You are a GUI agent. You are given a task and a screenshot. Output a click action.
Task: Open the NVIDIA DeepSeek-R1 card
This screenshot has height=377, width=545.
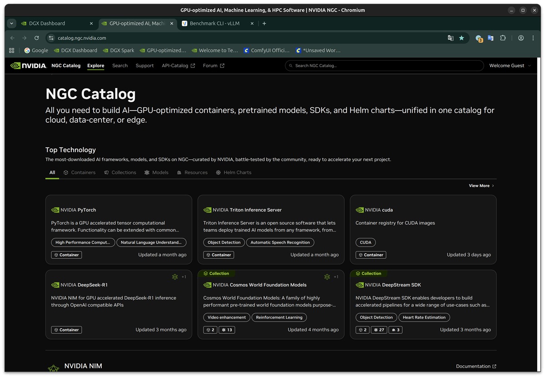click(x=119, y=305)
